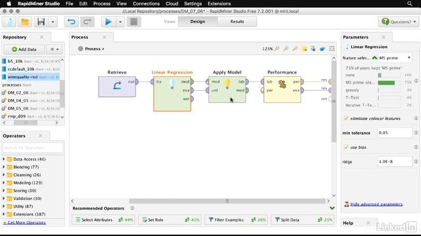Image resolution: width=421 pixels, height=236 pixels.
Task: Click the third magnifier zoom icon
Action: point(295,49)
